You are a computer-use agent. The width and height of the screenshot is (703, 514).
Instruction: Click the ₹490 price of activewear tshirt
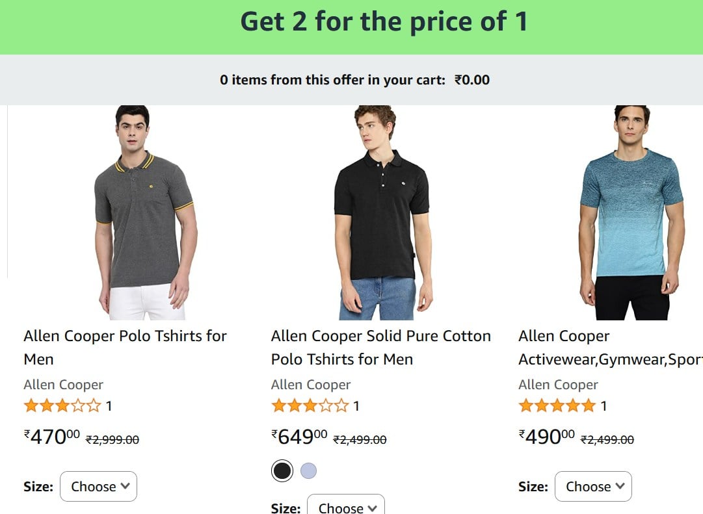546,437
